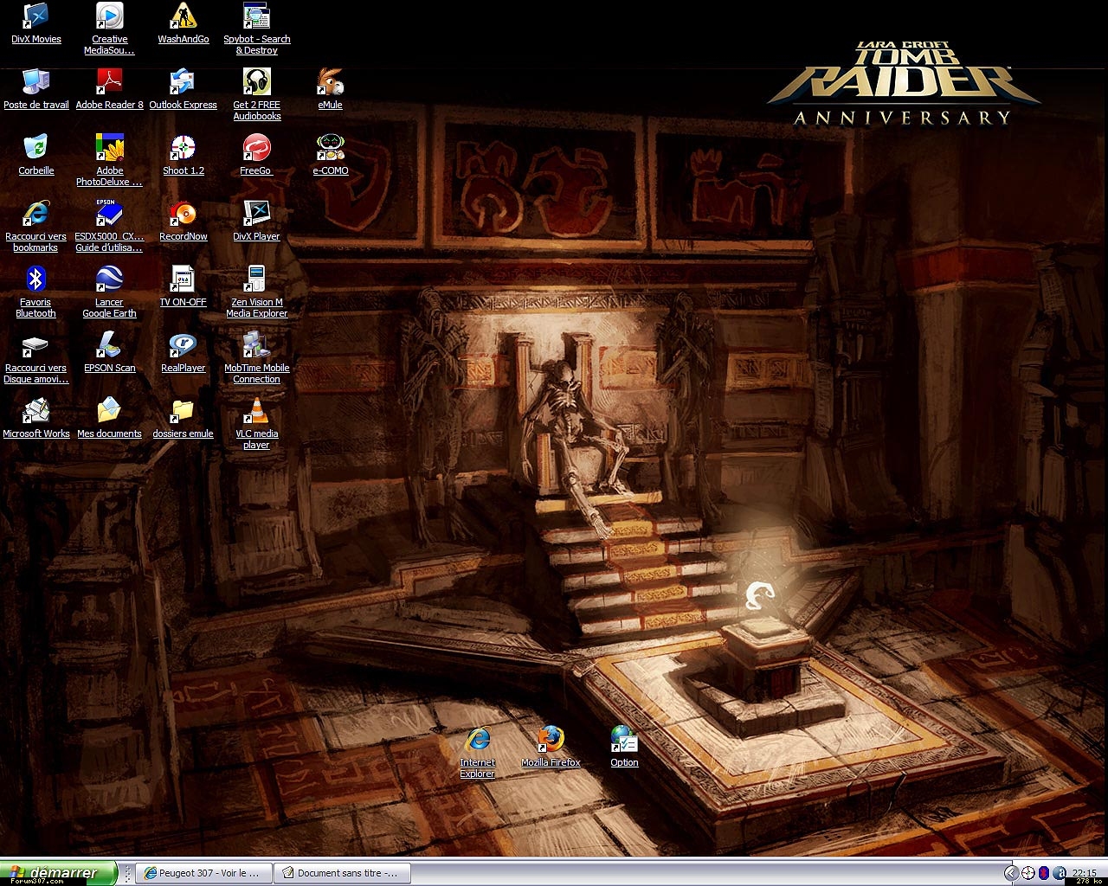Launch Microsoft Works

[x=36, y=419]
